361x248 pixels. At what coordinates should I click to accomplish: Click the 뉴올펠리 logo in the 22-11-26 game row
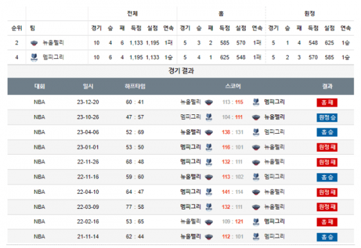click(256, 163)
